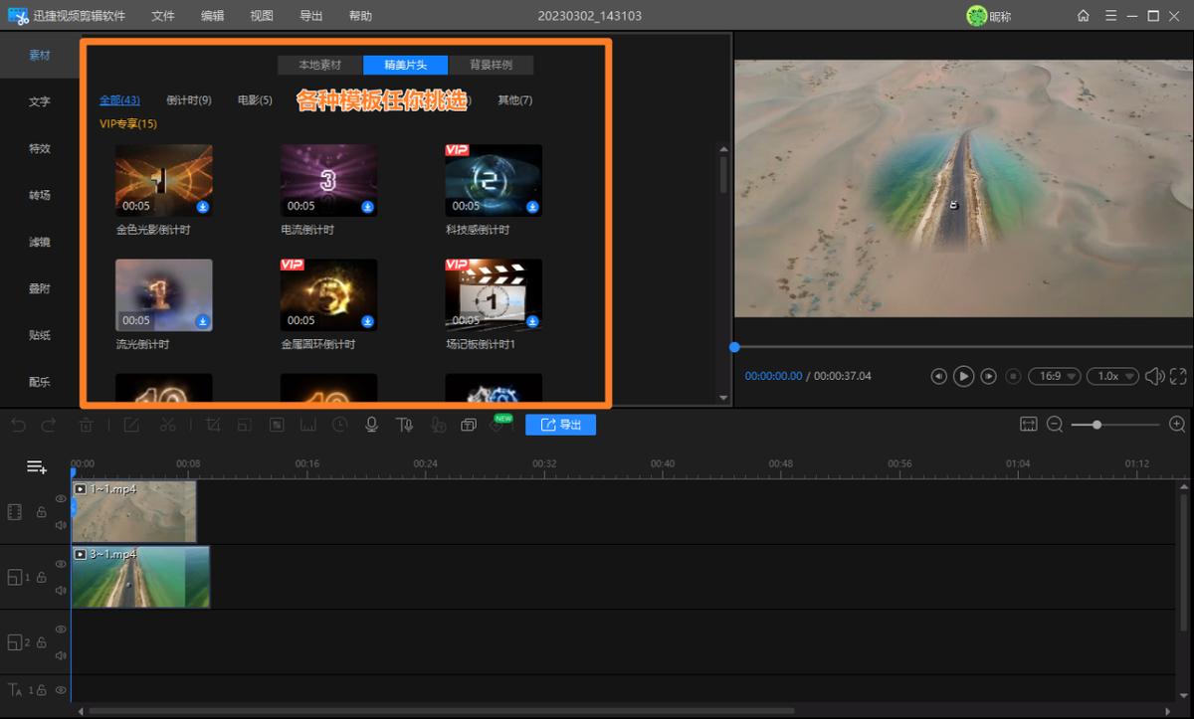Click the blue 导出 export button

click(x=560, y=425)
